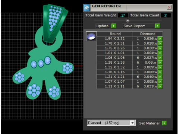The width and height of the screenshot is (179, 134).
Task: Click the 0.036tw weight value
Action: coord(150,39)
